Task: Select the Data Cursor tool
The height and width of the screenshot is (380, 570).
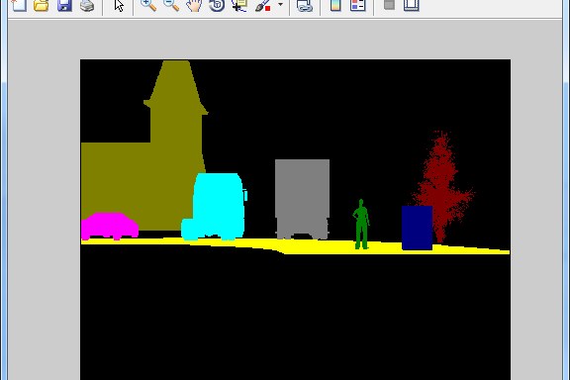Action: tap(239, 5)
